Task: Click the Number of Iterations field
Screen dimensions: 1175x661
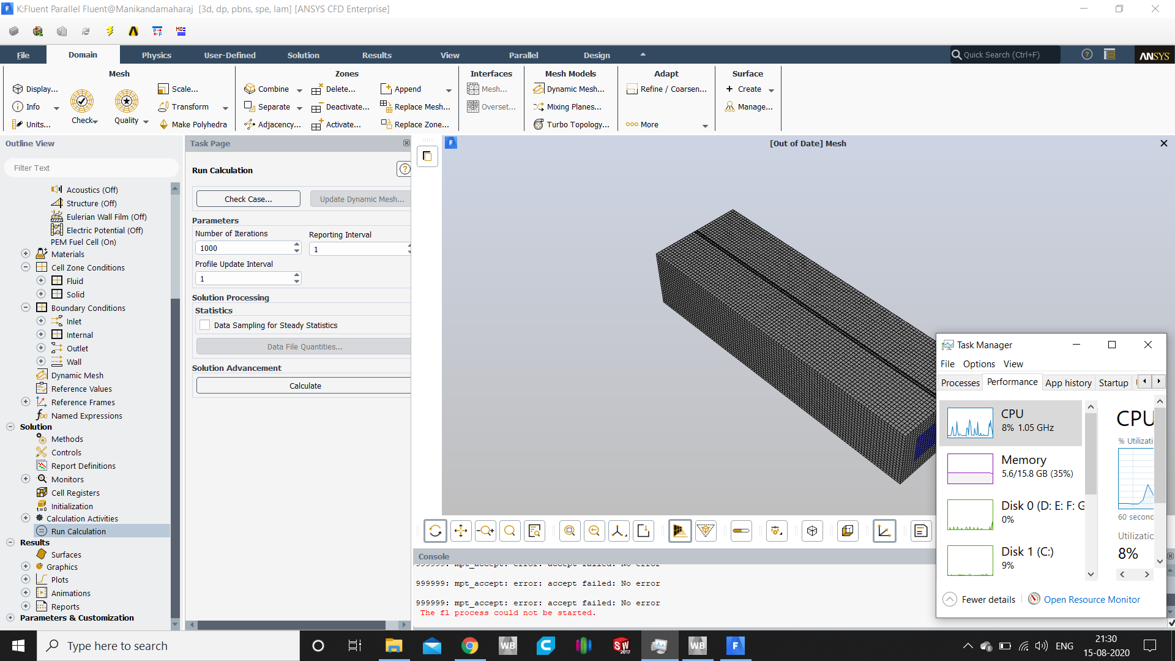Action: (244, 248)
